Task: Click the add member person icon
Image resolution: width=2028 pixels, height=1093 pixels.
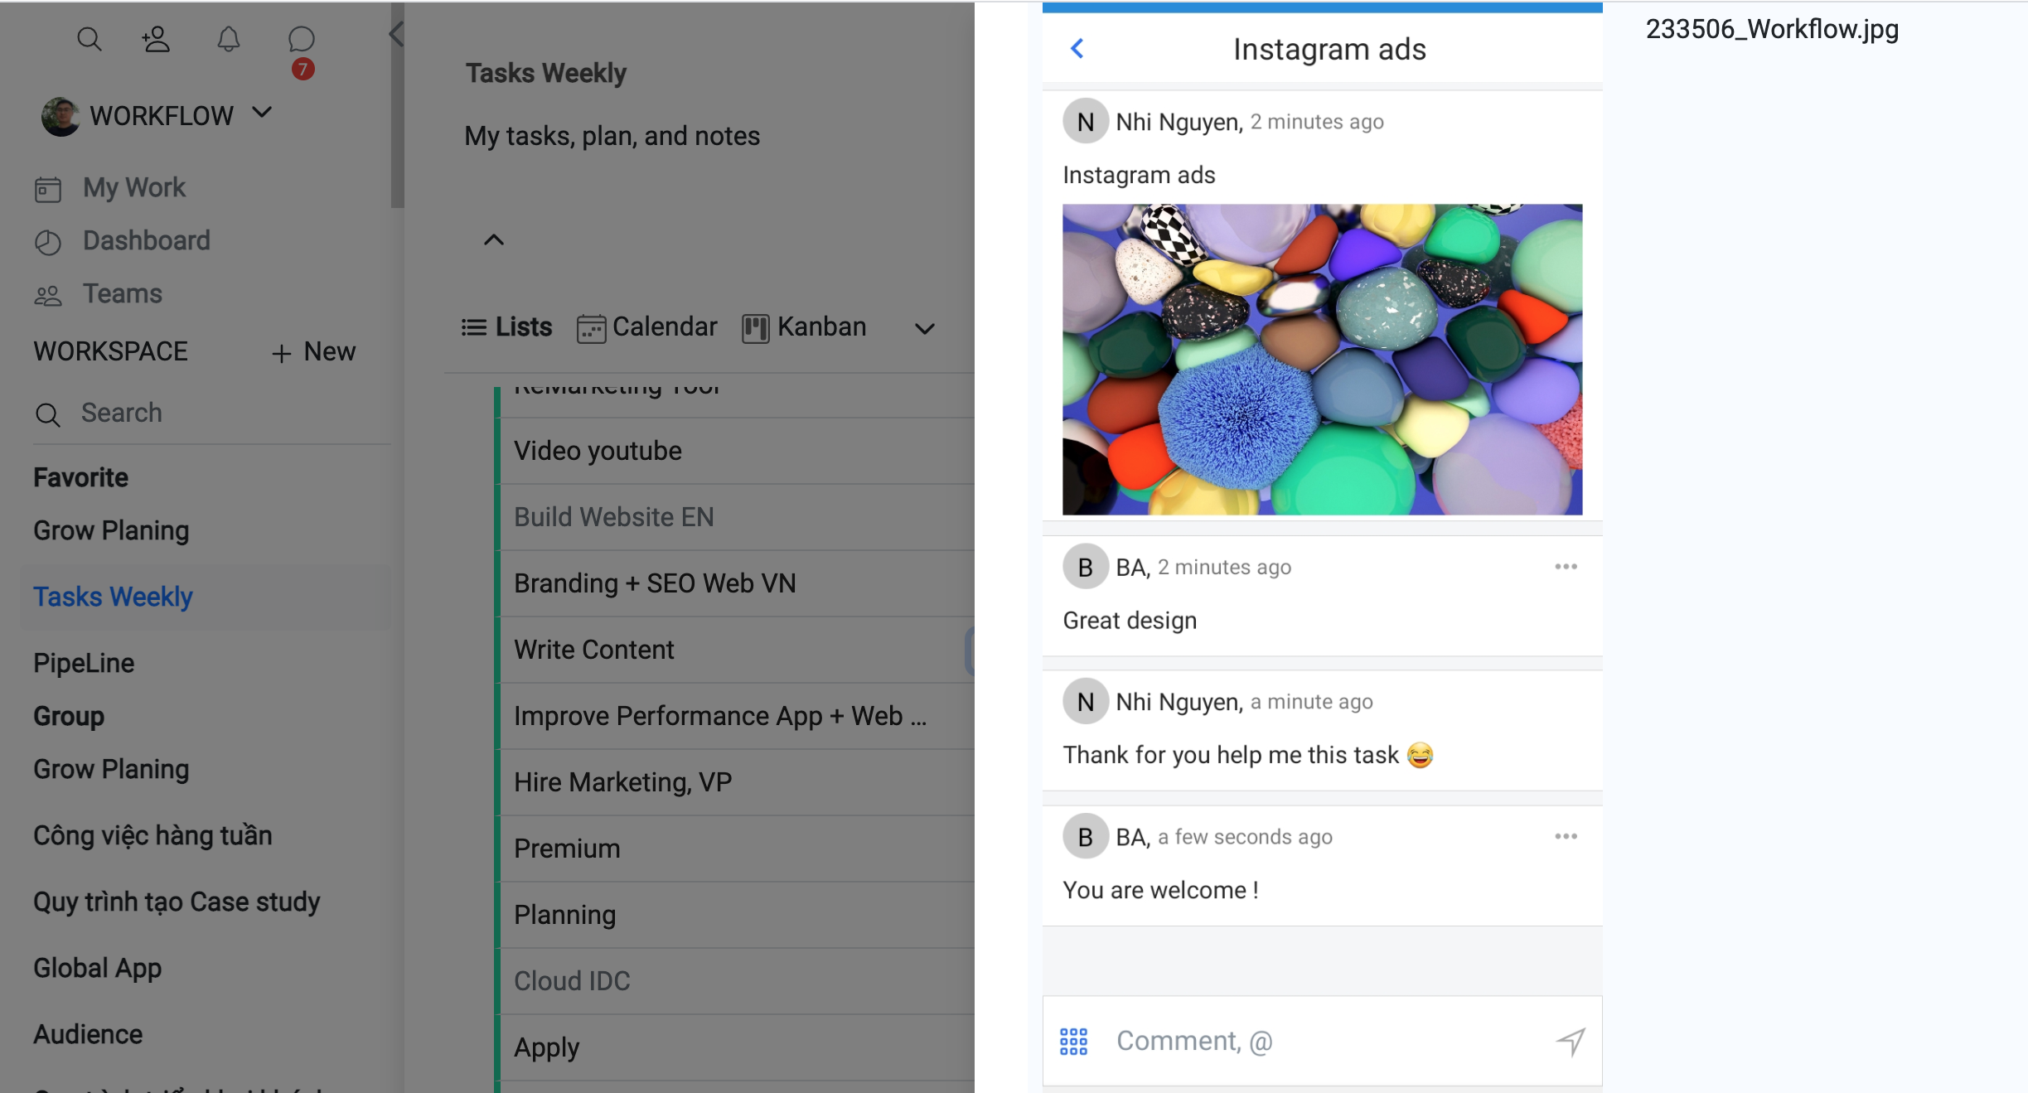Action: [156, 38]
